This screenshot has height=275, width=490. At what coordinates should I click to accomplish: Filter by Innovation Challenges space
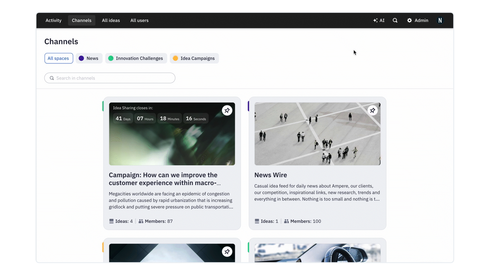click(x=136, y=58)
